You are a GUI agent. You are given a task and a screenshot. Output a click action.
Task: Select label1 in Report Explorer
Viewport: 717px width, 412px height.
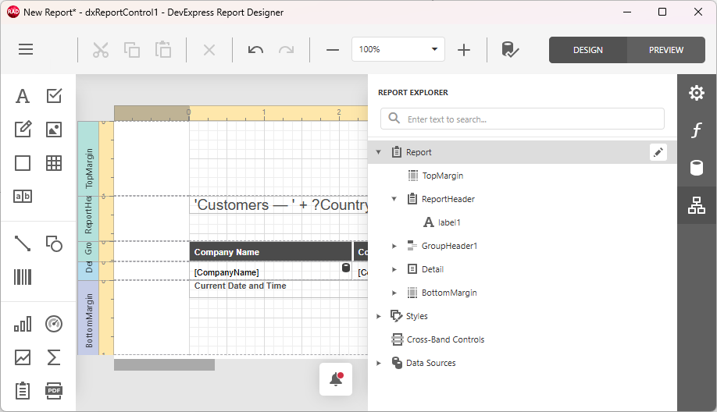click(449, 222)
